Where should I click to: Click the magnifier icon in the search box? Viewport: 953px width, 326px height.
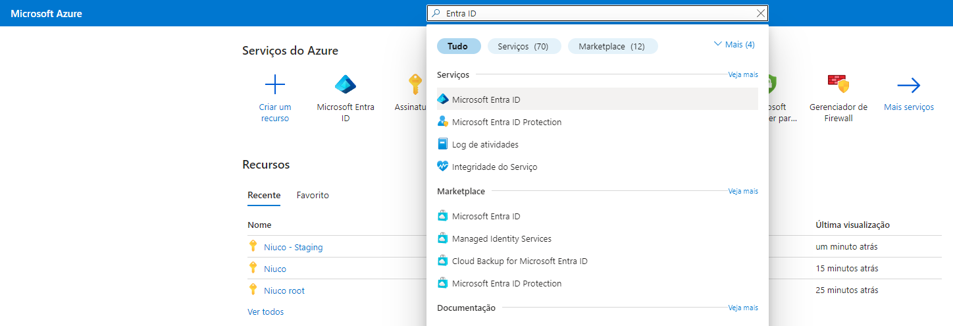(435, 13)
